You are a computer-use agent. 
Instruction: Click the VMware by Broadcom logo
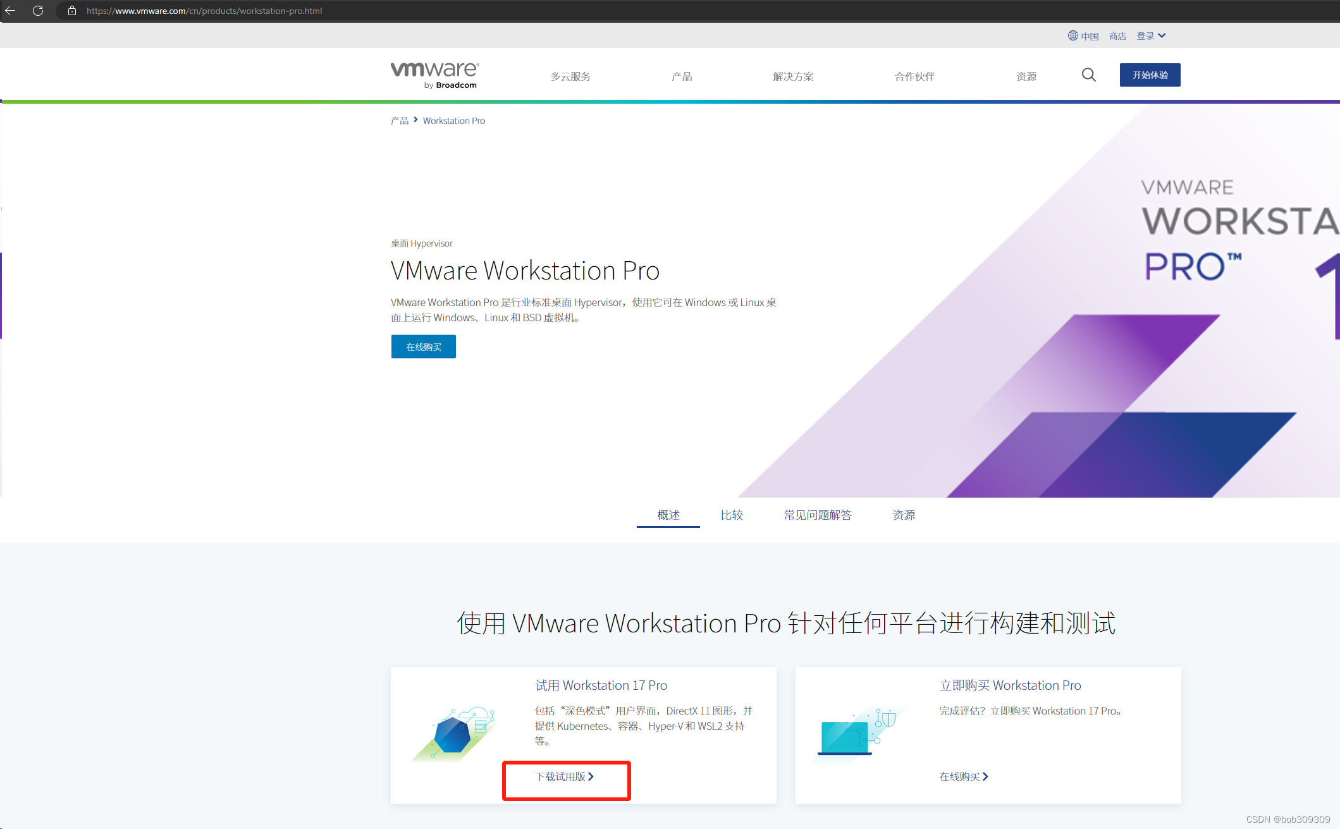435,75
